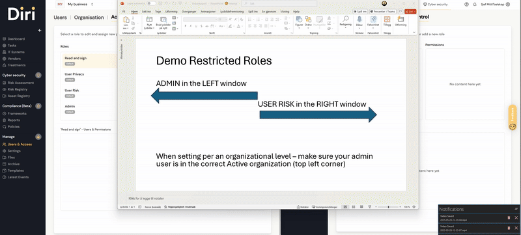Image resolution: width=521 pixels, height=235 pixels.
Task: Toggle bold formatting in PowerPoint
Action: click(x=186, y=26)
